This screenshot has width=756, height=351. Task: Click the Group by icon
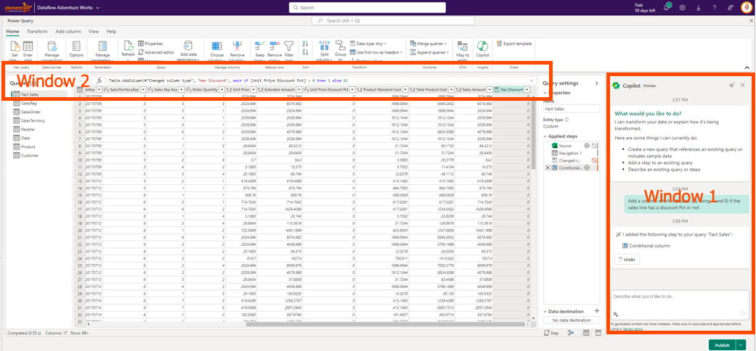pyautogui.click(x=341, y=46)
